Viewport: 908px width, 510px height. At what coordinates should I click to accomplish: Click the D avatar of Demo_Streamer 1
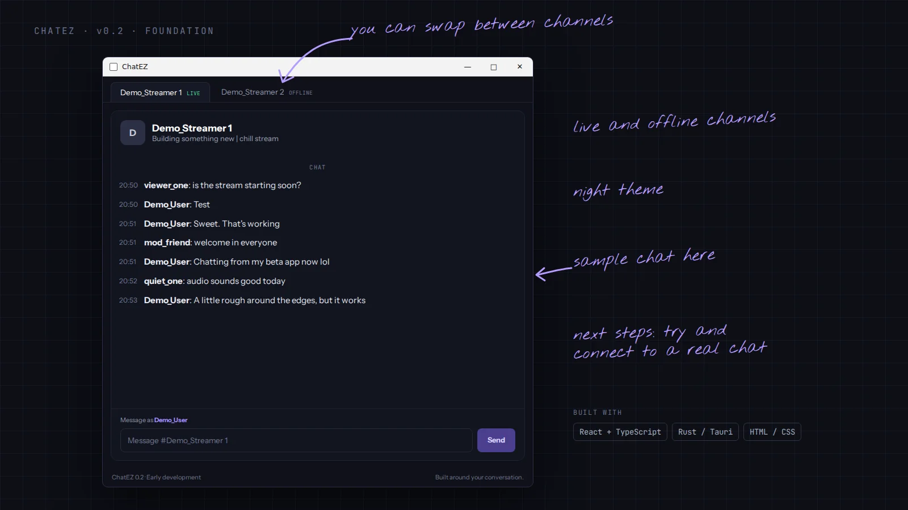133,133
